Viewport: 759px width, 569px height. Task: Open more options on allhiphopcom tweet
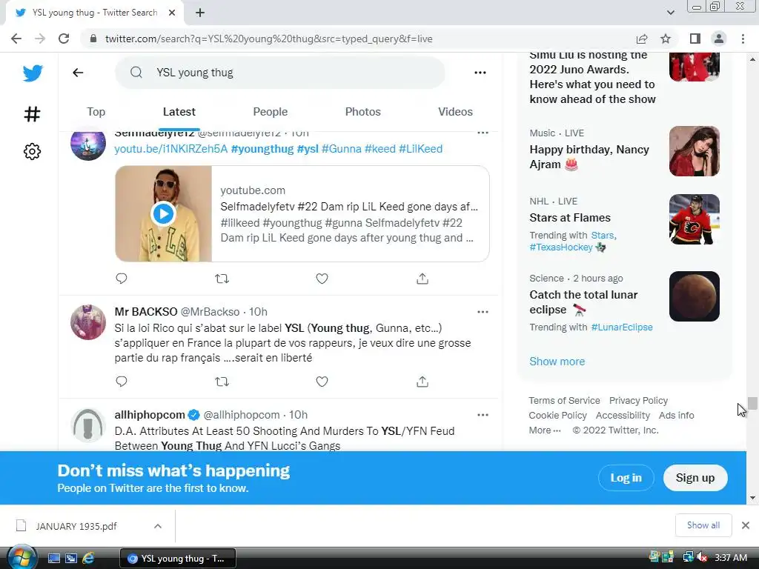coord(483,415)
